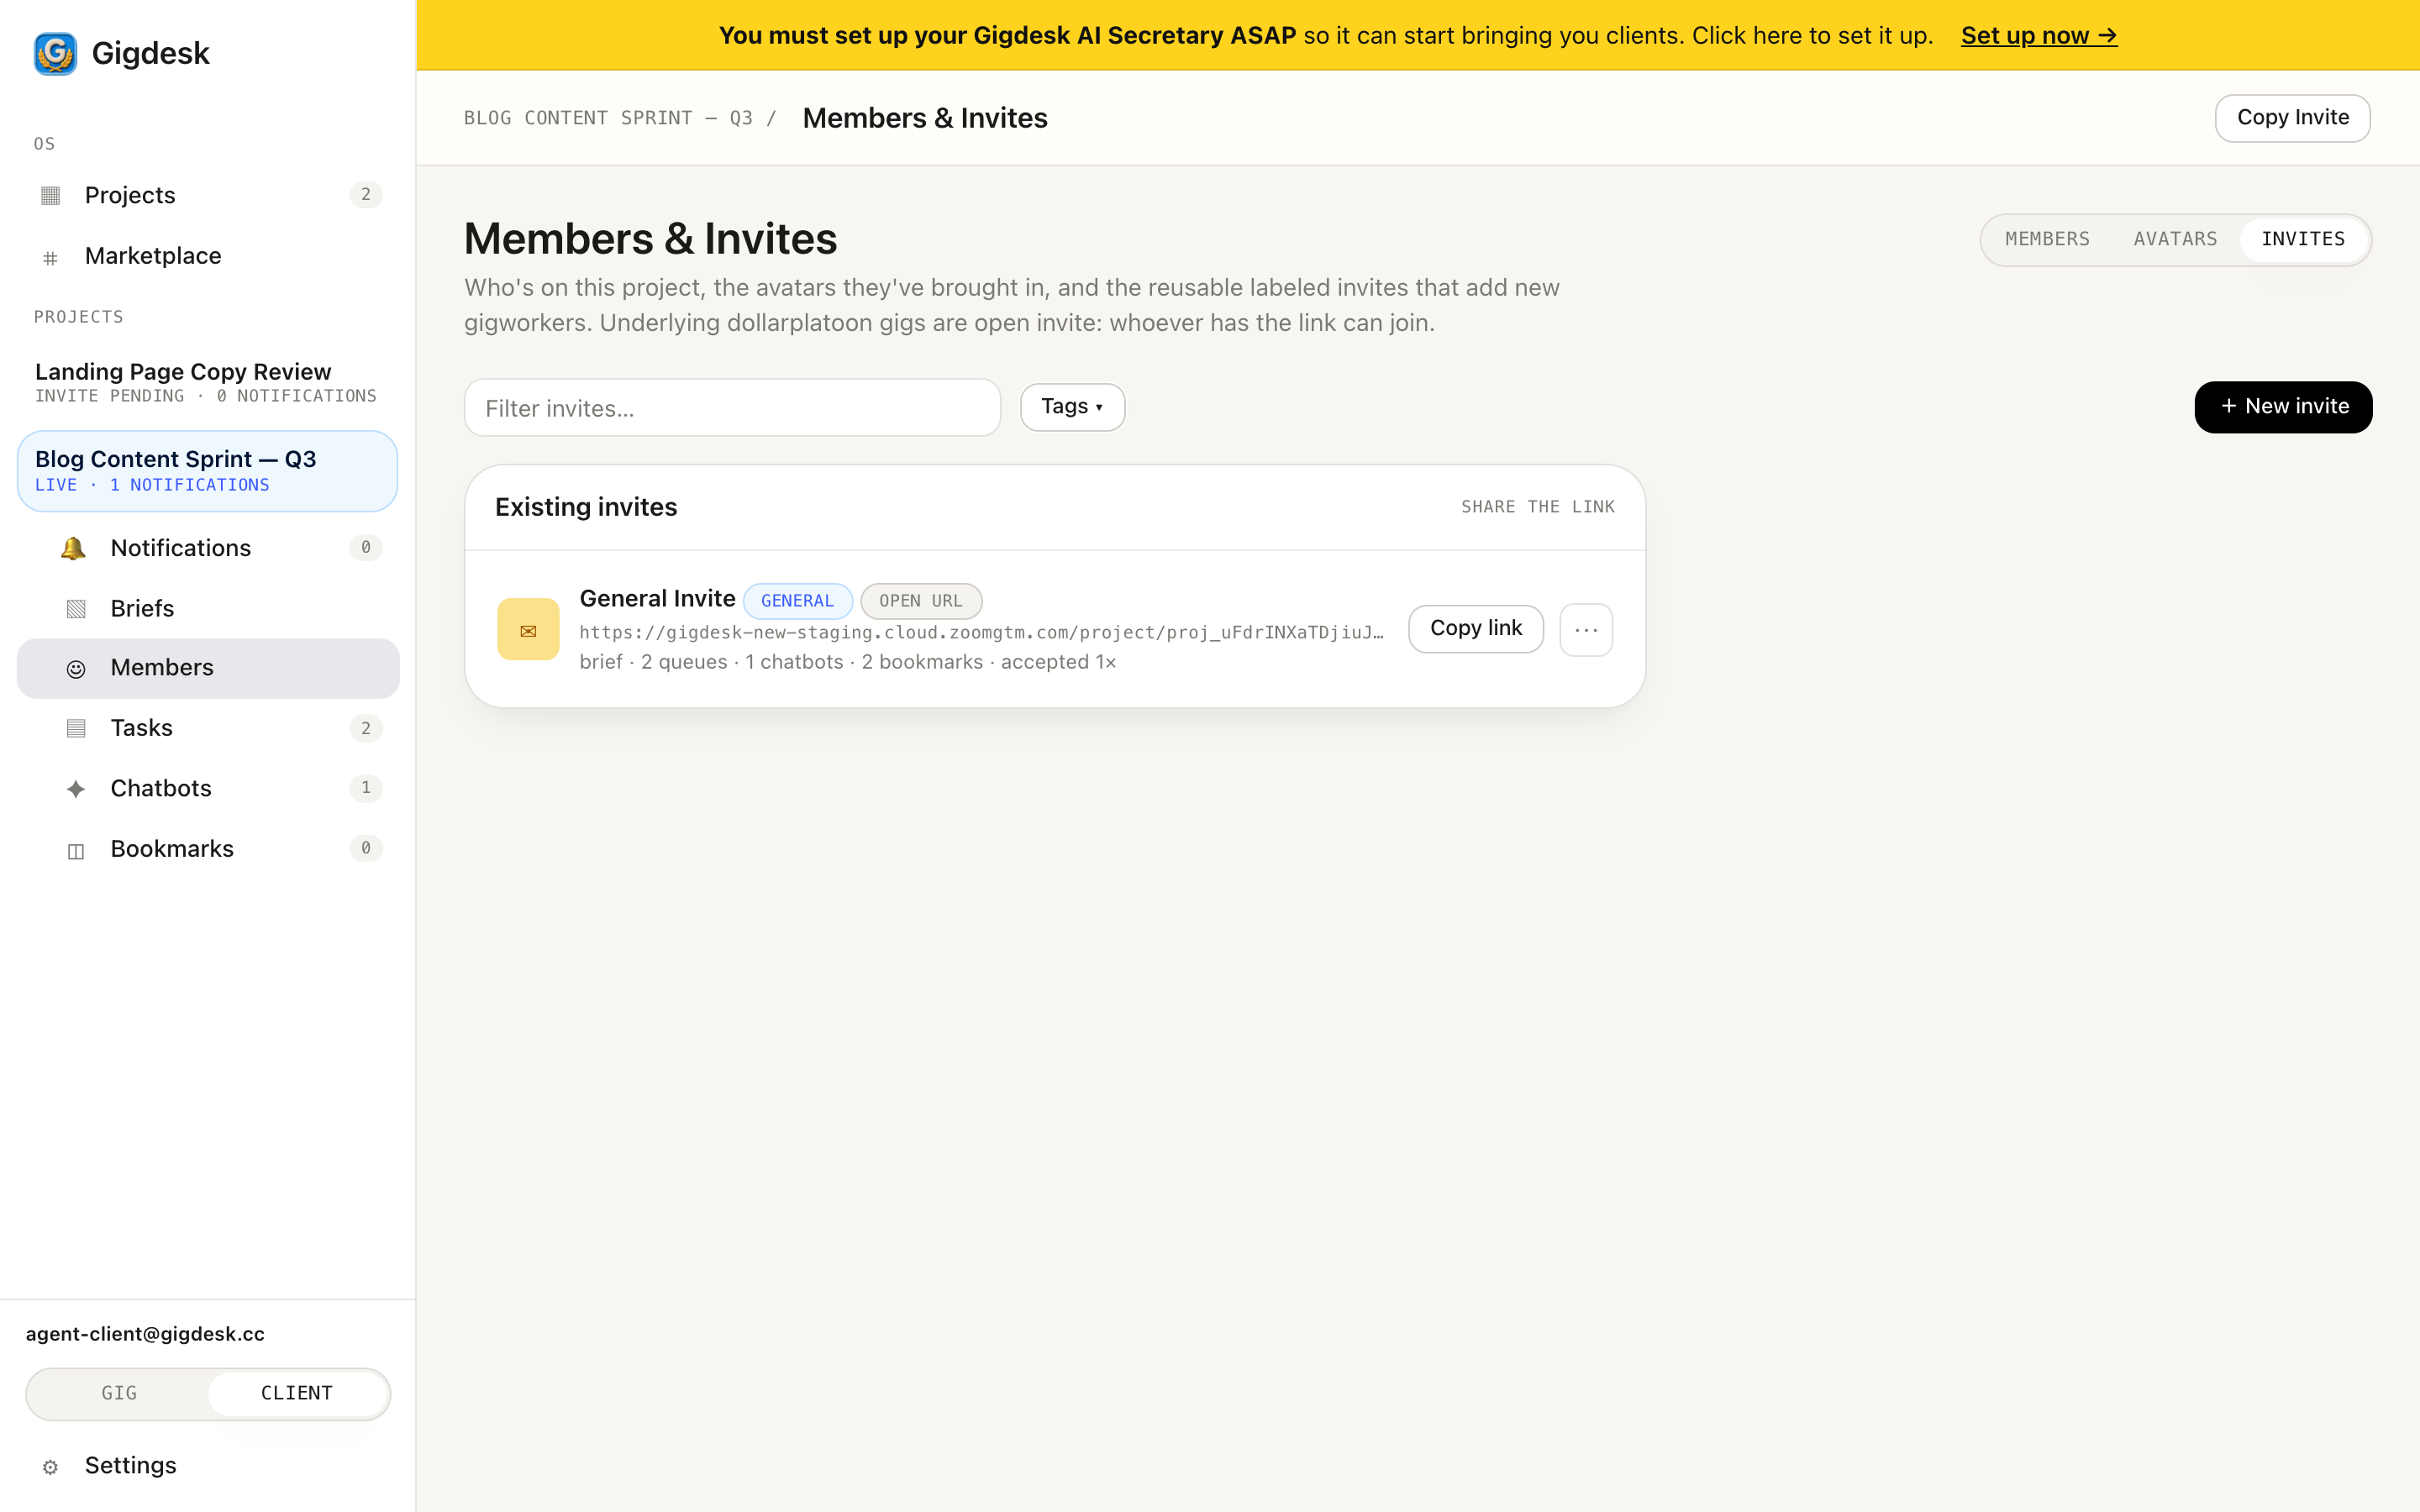This screenshot has height=1512, width=2420.
Task: Click the General Invite envelope icon
Action: click(x=528, y=630)
